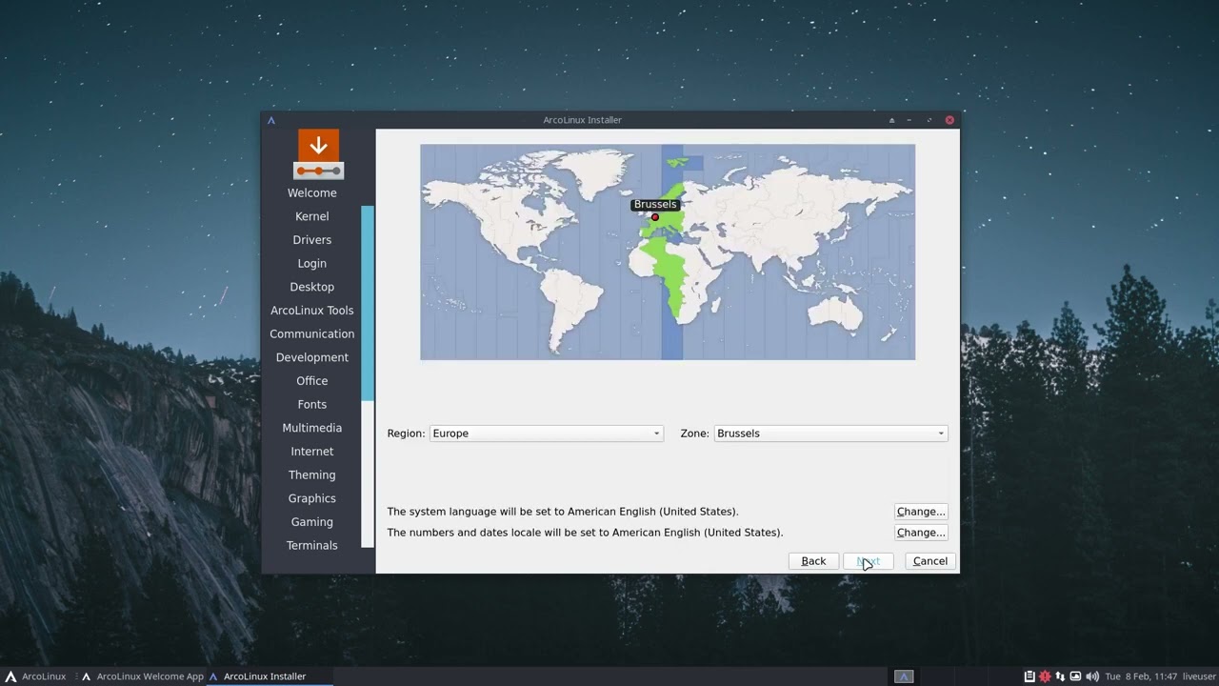Click the Brussels location marker on the map
1219x686 pixels.
tap(654, 217)
